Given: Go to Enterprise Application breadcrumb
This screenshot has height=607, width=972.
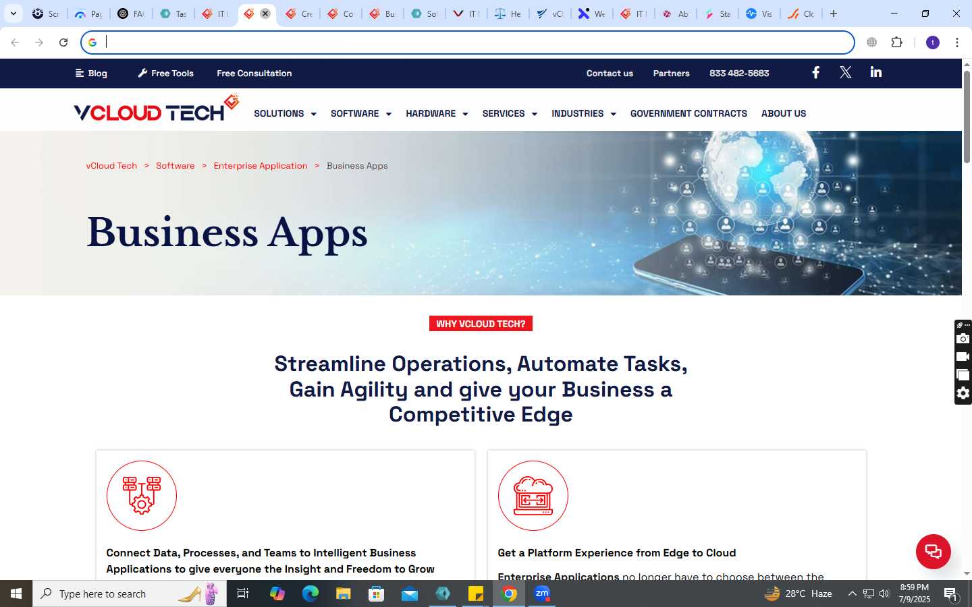Looking at the screenshot, I should (261, 165).
